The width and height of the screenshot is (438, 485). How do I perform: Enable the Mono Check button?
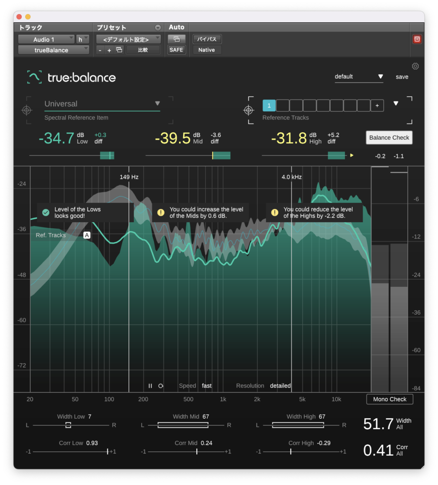click(389, 399)
